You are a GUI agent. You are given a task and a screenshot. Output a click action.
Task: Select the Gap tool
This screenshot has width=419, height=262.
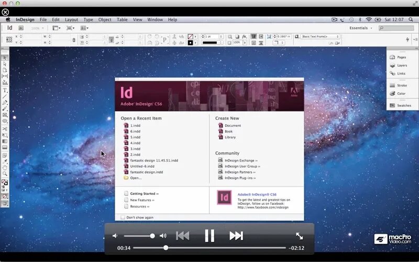click(x=5, y=76)
